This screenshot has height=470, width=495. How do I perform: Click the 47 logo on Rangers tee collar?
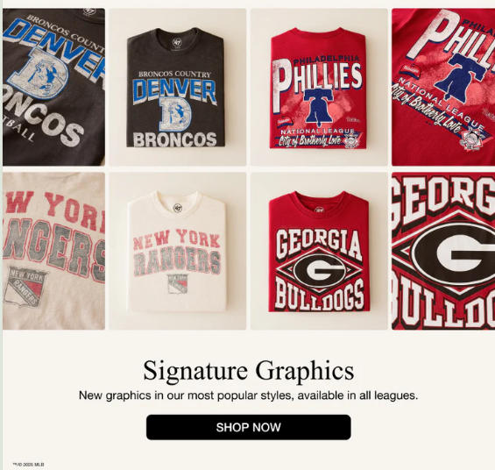[178, 208]
